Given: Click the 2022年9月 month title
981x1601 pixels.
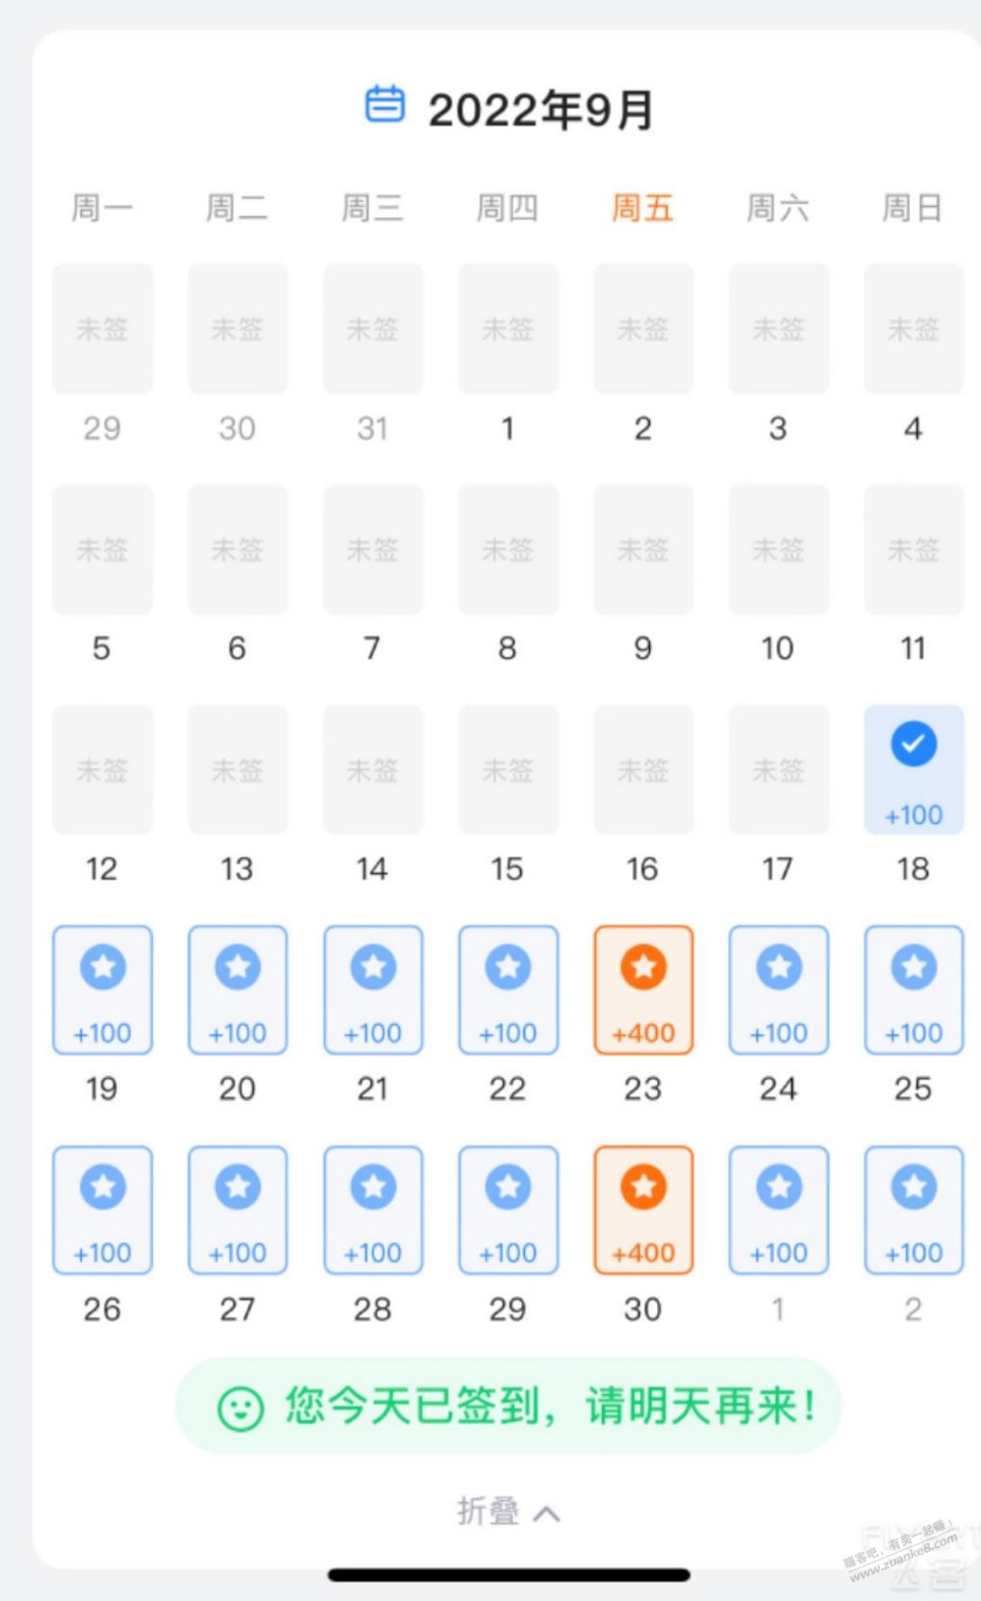Looking at the screenshot, I should click(x=541, y=110).
